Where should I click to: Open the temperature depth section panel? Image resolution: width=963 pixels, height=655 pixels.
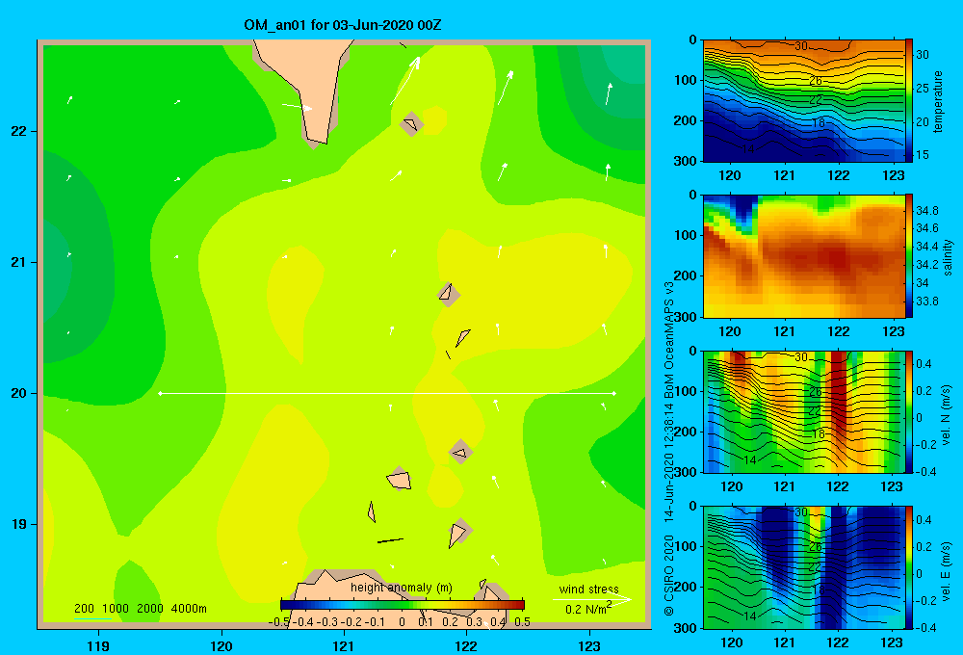803,101
